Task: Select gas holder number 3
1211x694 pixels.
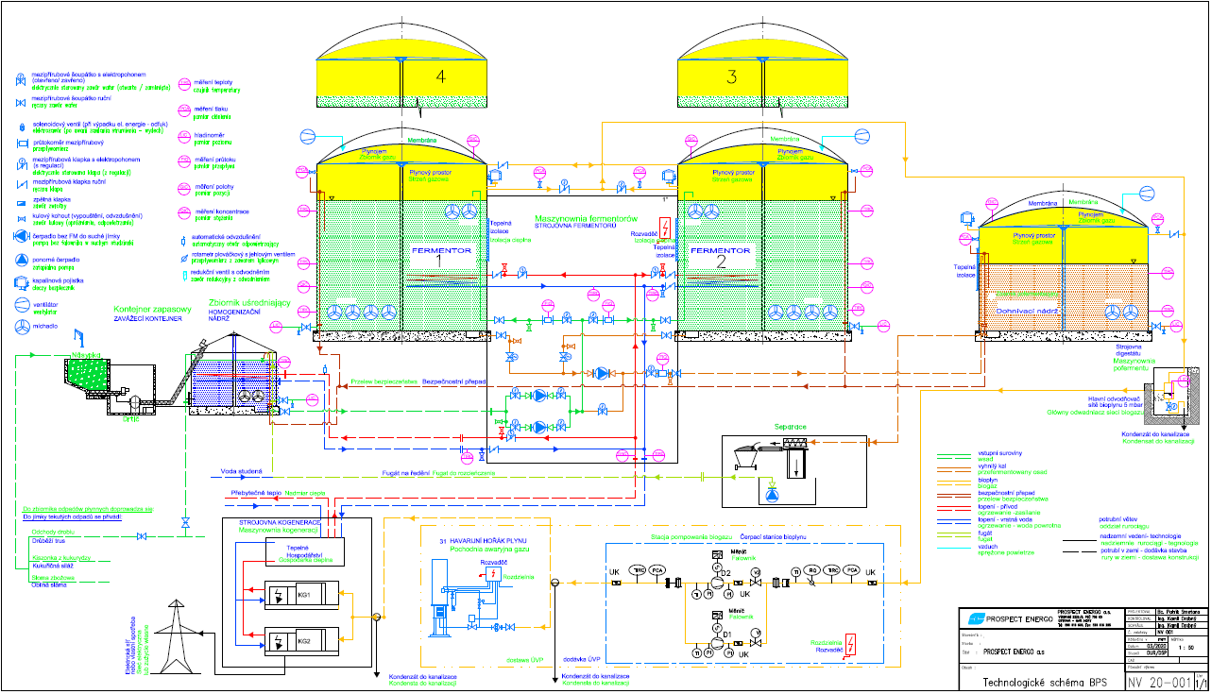Action: point(730,76)
